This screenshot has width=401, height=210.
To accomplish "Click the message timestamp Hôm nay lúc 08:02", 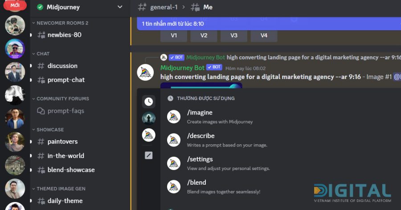I will point(246,68).
